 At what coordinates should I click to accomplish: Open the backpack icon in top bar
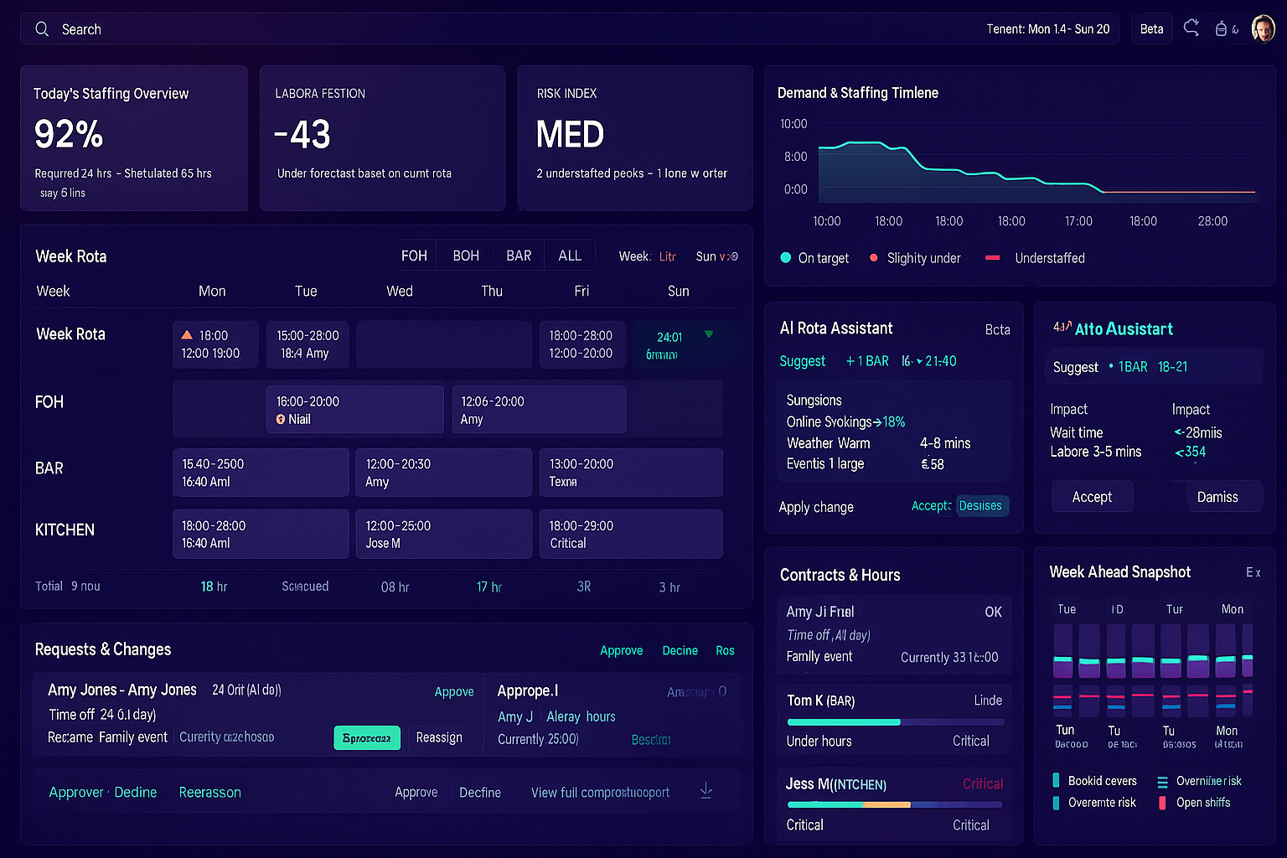1222,29
